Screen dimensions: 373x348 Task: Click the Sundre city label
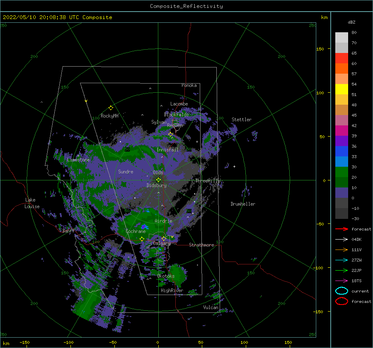[x=126, y=171]
